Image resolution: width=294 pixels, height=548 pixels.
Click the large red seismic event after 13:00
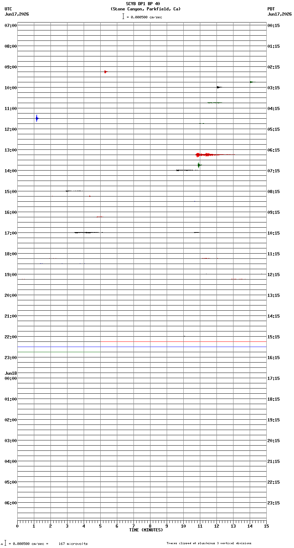(214, 155)
